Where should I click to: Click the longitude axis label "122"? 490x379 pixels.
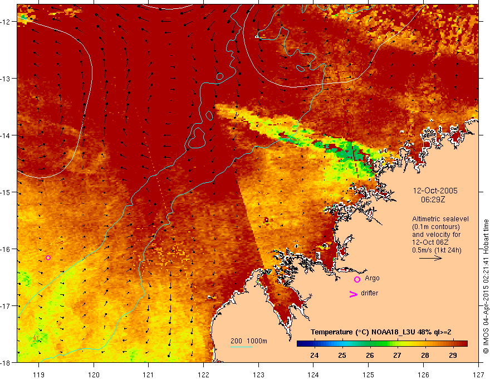tap(203, 375)
